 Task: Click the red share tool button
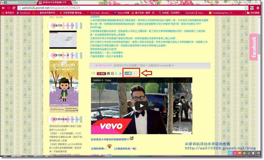point(101,74)
